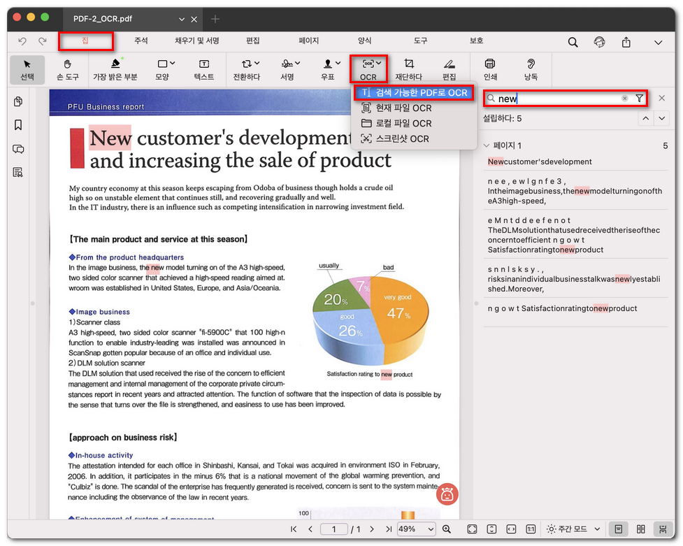This screenshot has width=683, height=546.
Task: Open the comments panel in left sidebar
Action: (18, 149)
